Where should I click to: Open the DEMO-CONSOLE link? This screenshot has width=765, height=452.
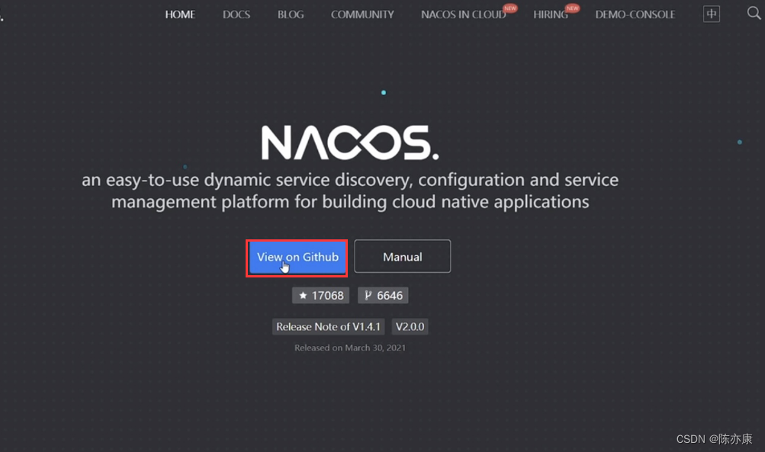(x=635, y=14)
